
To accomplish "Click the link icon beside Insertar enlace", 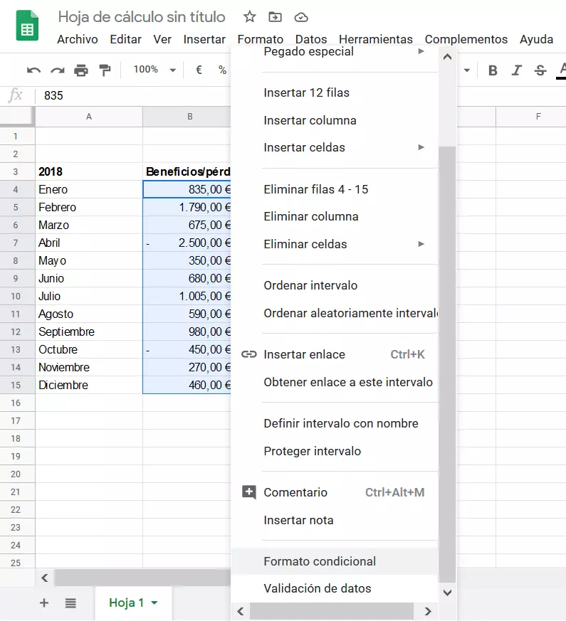I will (249, 354).
